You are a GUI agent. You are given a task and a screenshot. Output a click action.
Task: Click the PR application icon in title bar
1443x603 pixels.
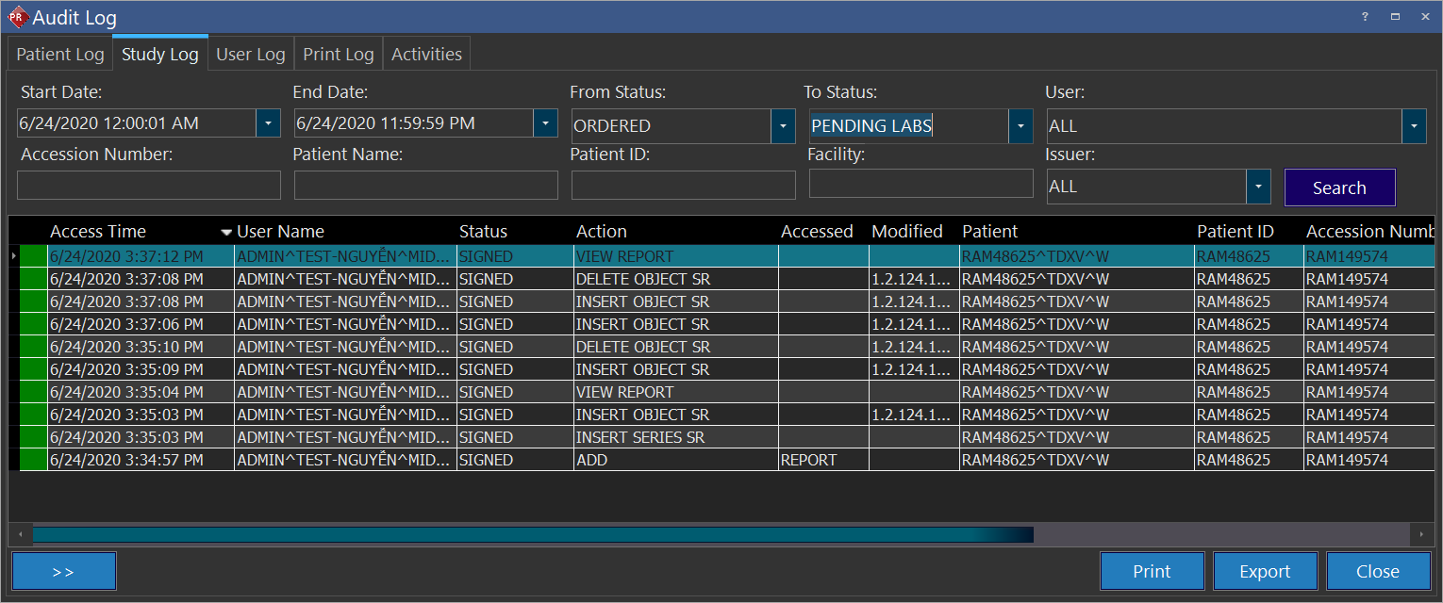point(17,17)
